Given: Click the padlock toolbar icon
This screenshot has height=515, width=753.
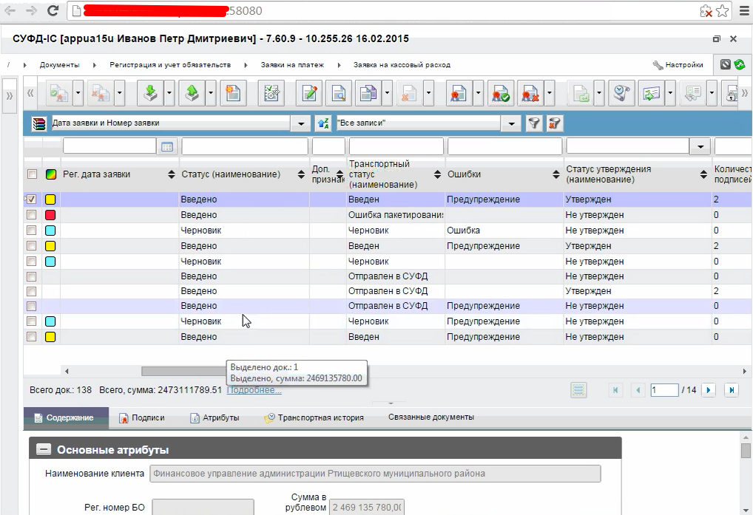Looking at the screenshot, I should [732, 93].
